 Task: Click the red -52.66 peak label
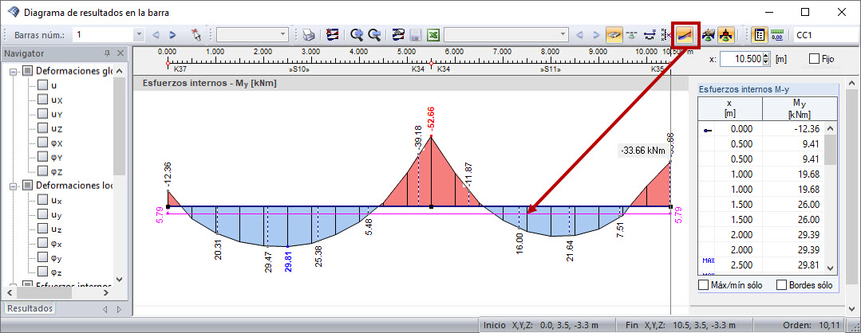pyautogui.click(x=432, y=119)
